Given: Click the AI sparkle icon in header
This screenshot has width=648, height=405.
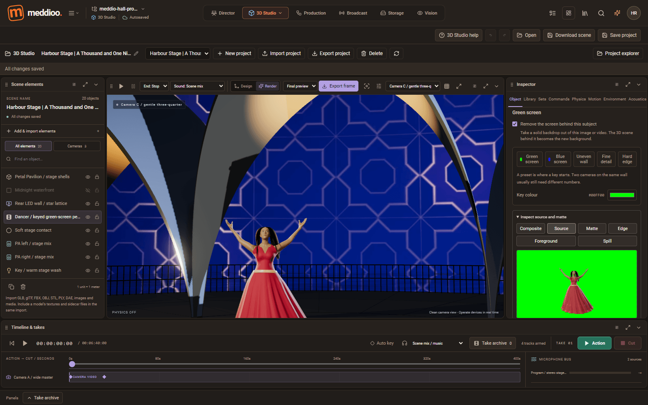Looking at the screenshot, I should 617,13.
